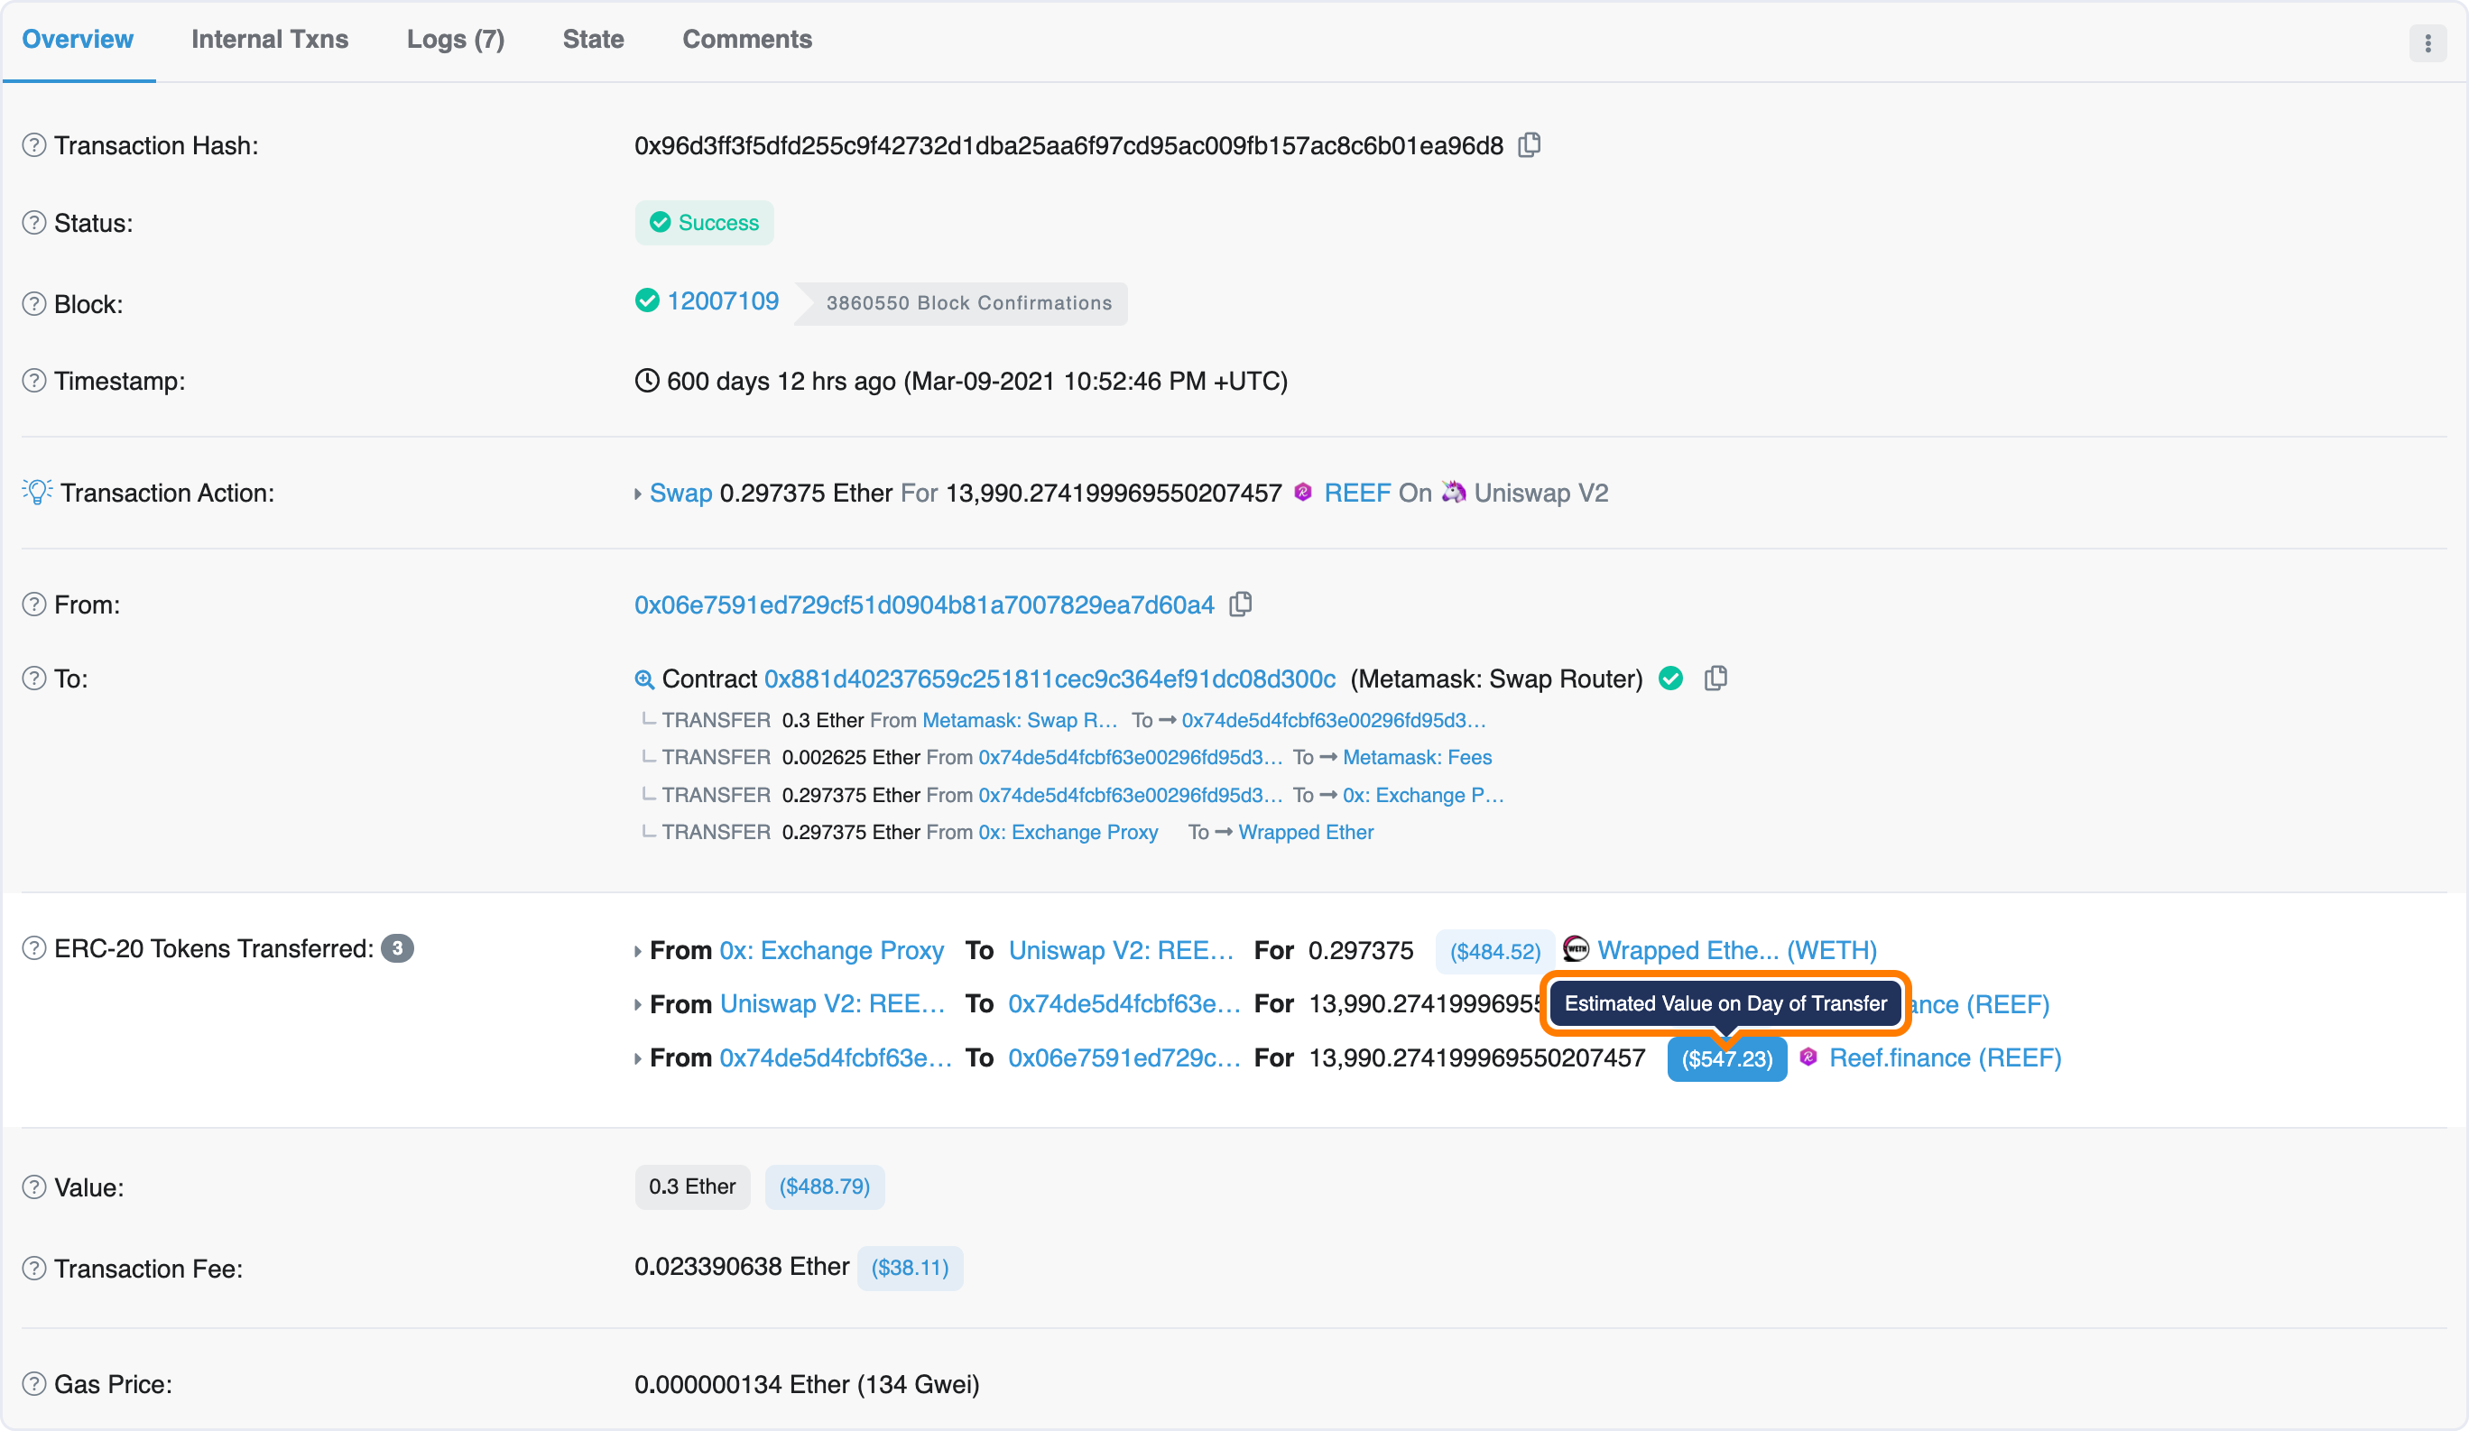Screen dimensions: 2469x1431
Task: Click the WETH token logo icon
Action: tap(1576, 948)
